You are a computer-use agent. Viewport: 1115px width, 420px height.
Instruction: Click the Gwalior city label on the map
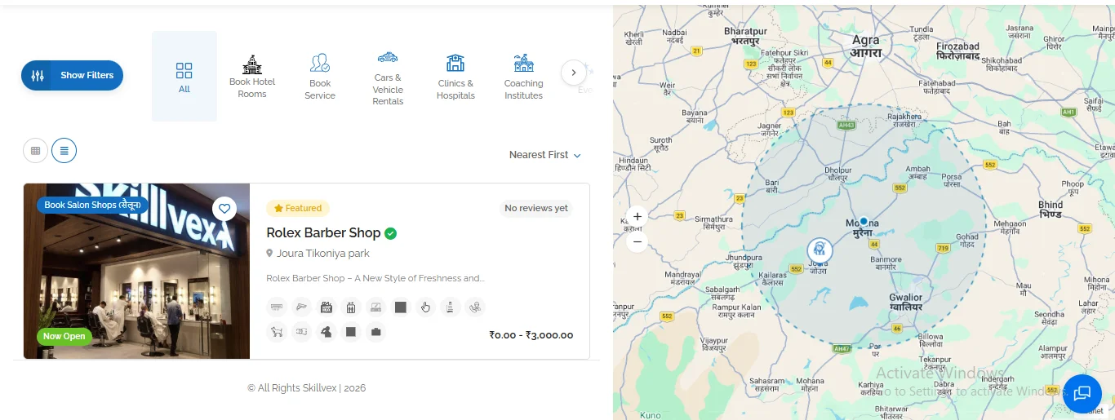905,303
